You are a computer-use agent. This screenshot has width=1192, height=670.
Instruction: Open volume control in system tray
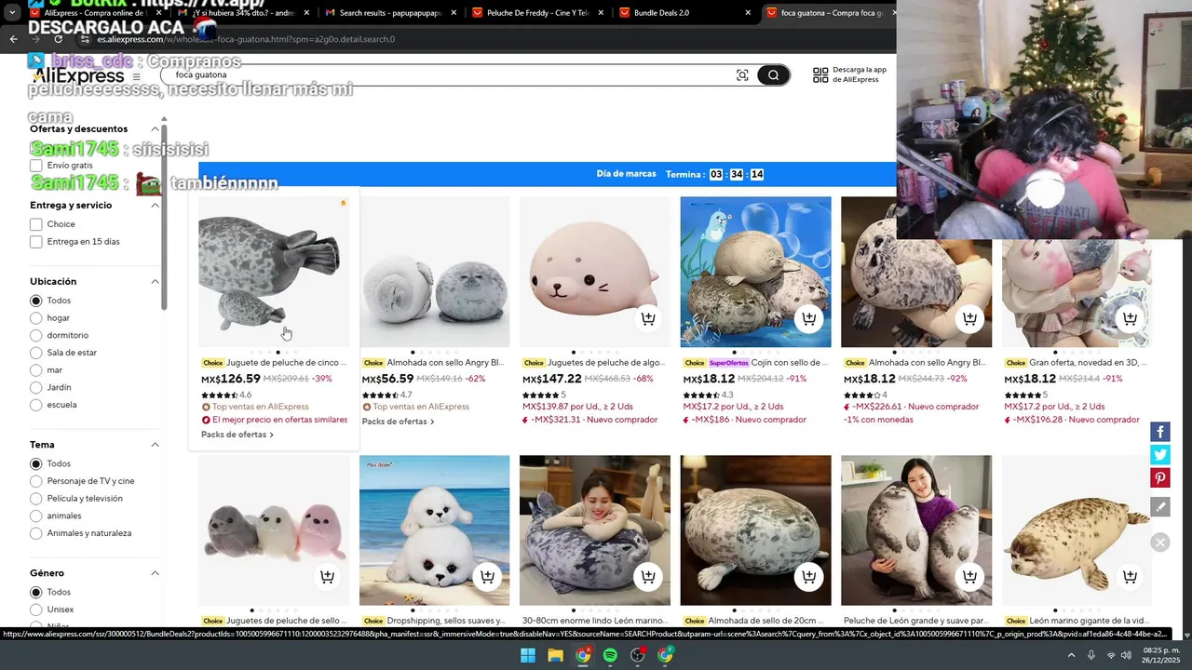(1126, 655)
